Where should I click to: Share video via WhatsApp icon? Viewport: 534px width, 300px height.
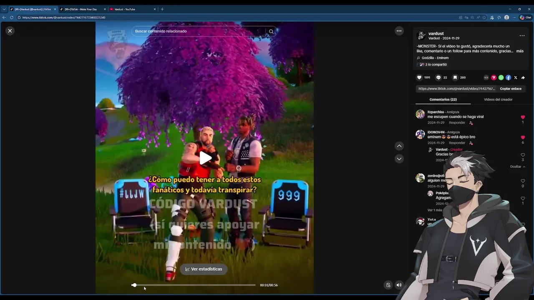[501, 77]
